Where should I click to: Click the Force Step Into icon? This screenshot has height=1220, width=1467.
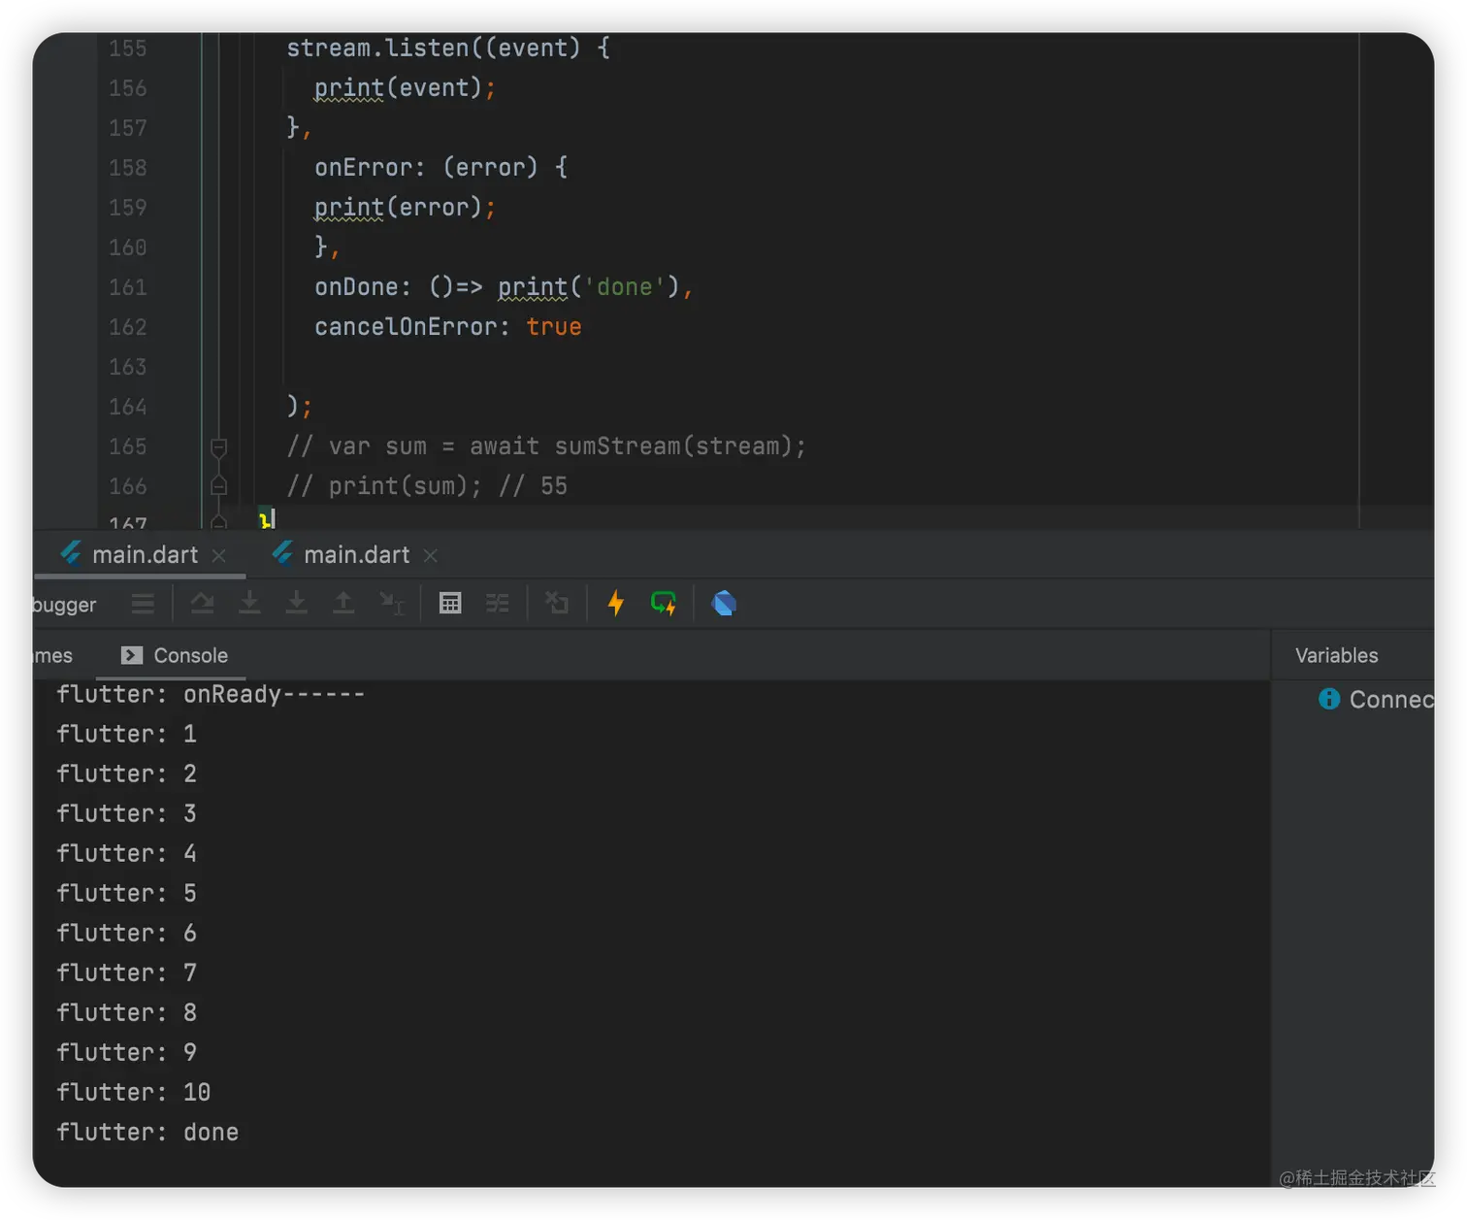click(297, 604)
